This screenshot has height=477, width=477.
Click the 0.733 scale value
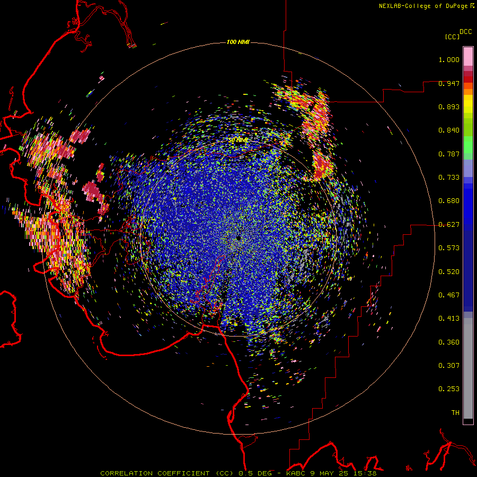[449, 178]
